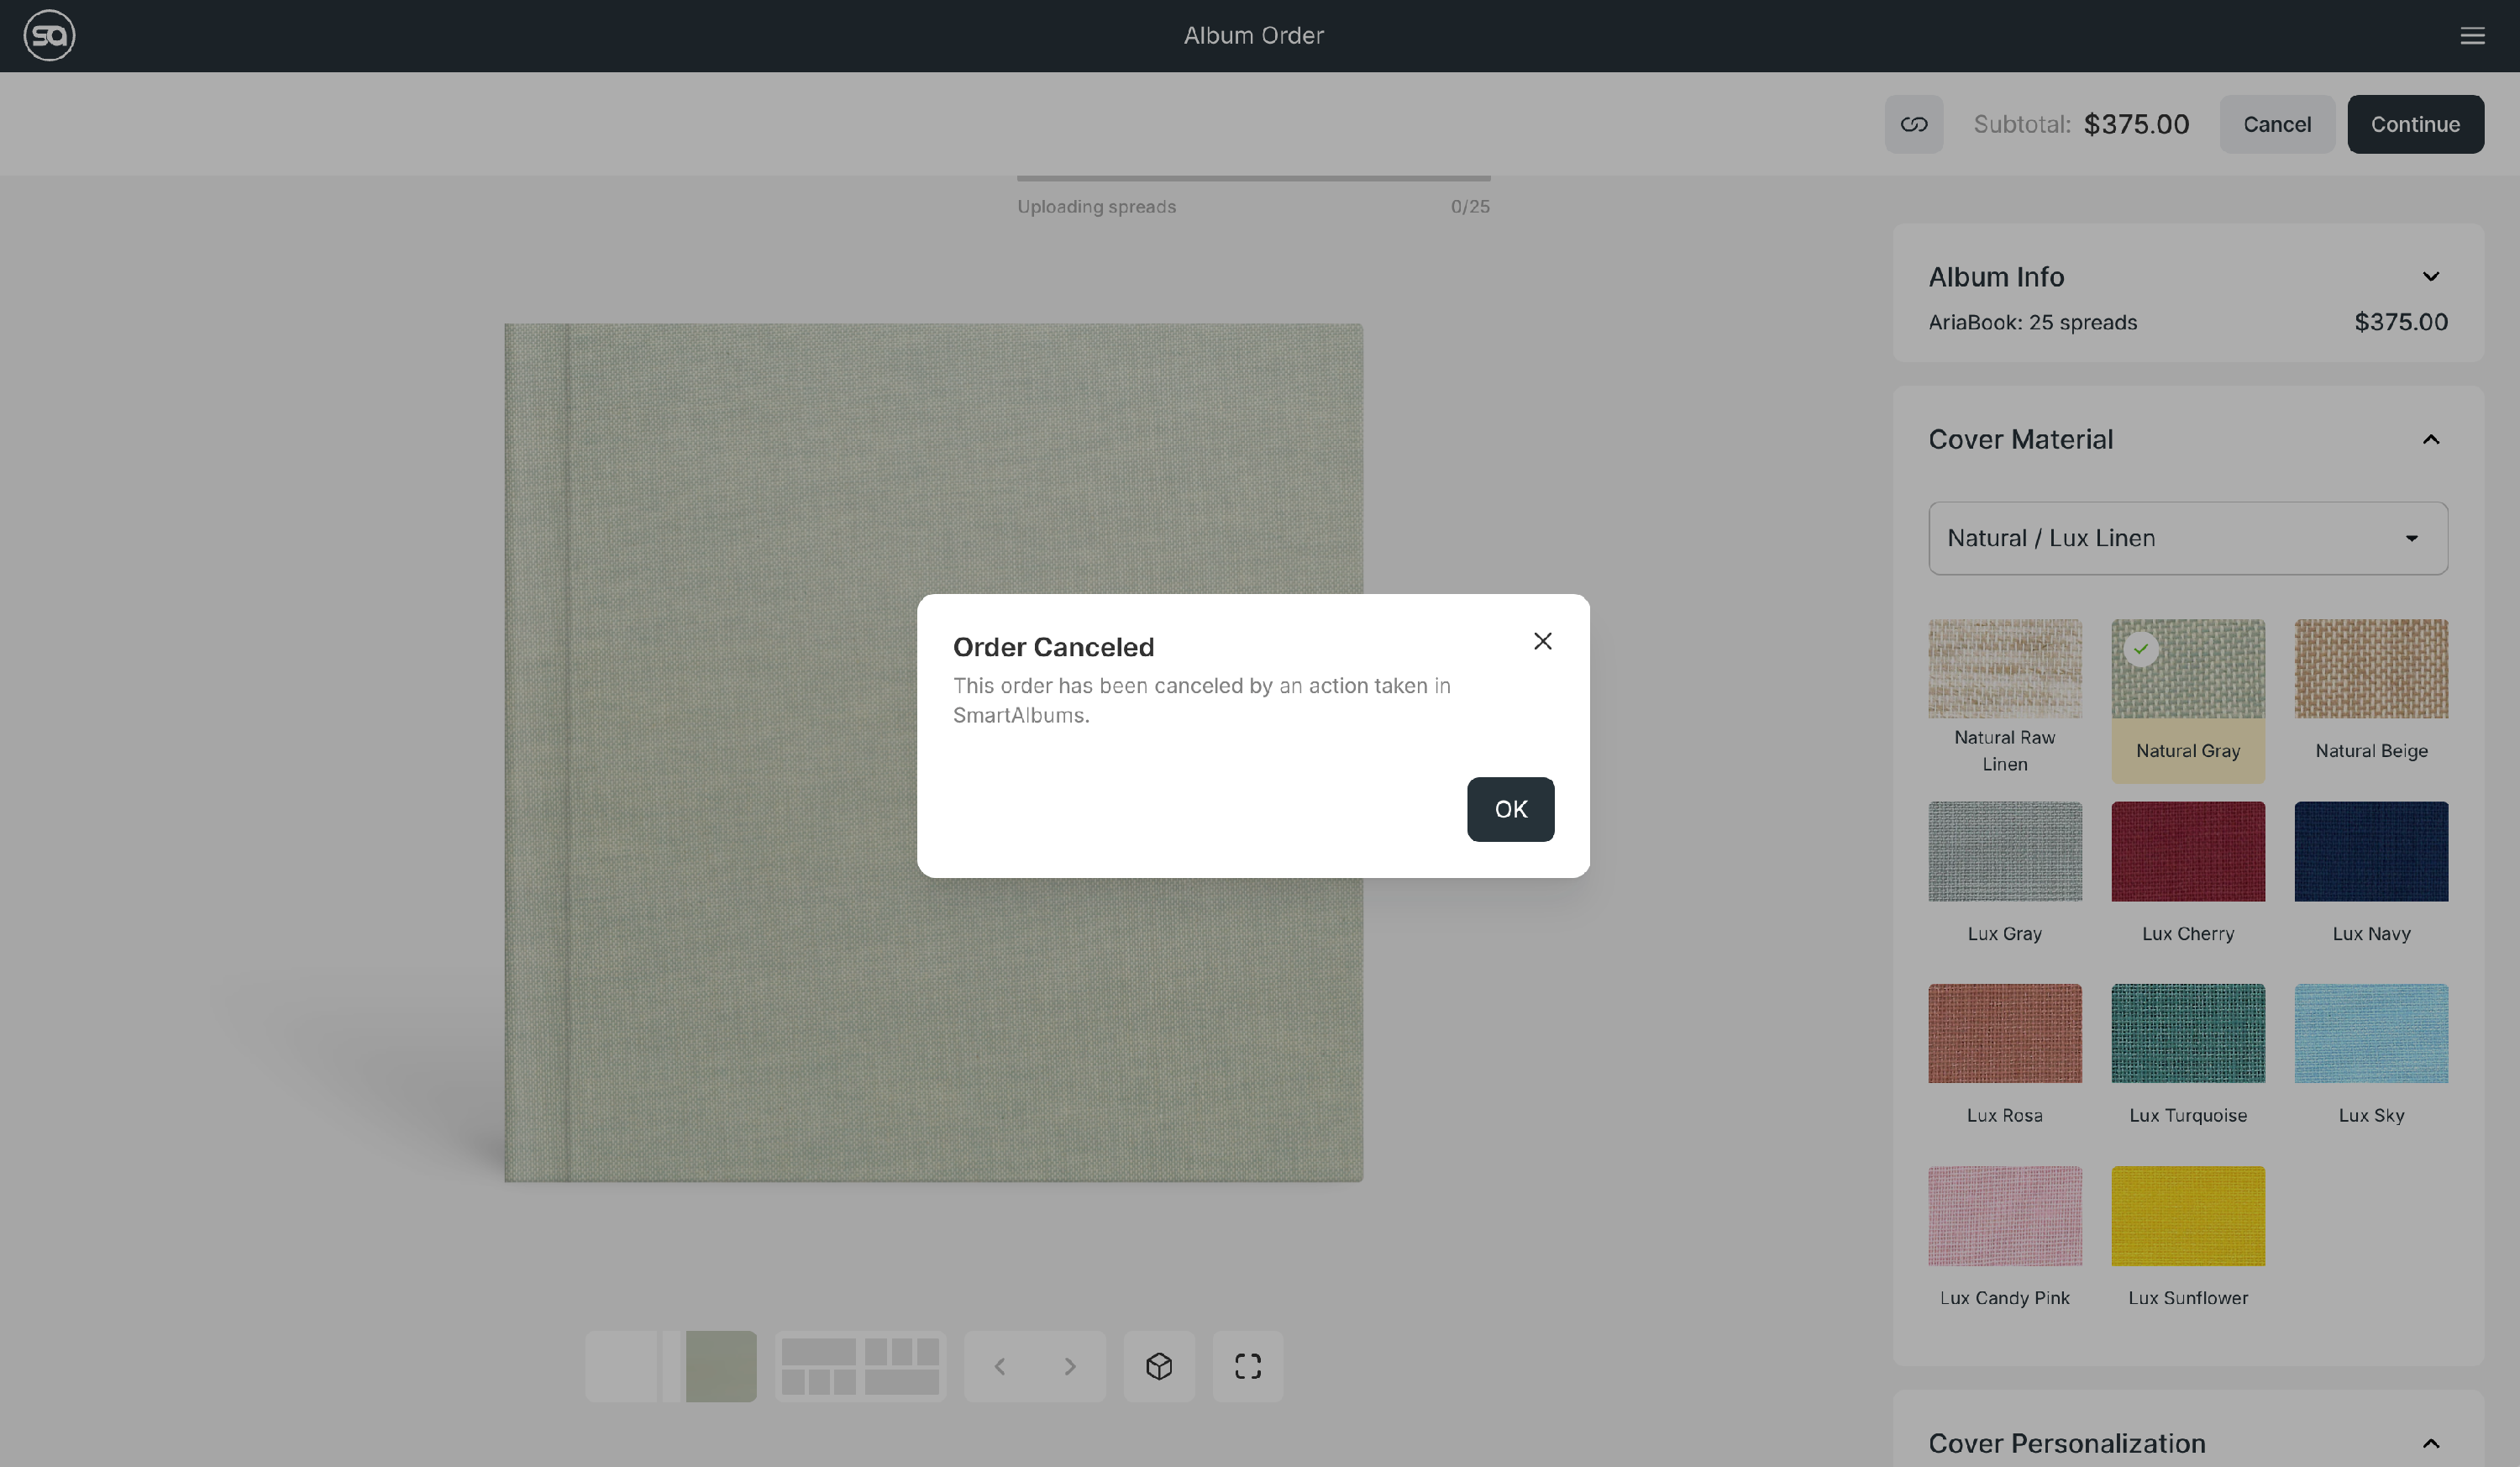Open the hamburger menu
The image size is (2520, 1467).
[x=2472, y=36]
